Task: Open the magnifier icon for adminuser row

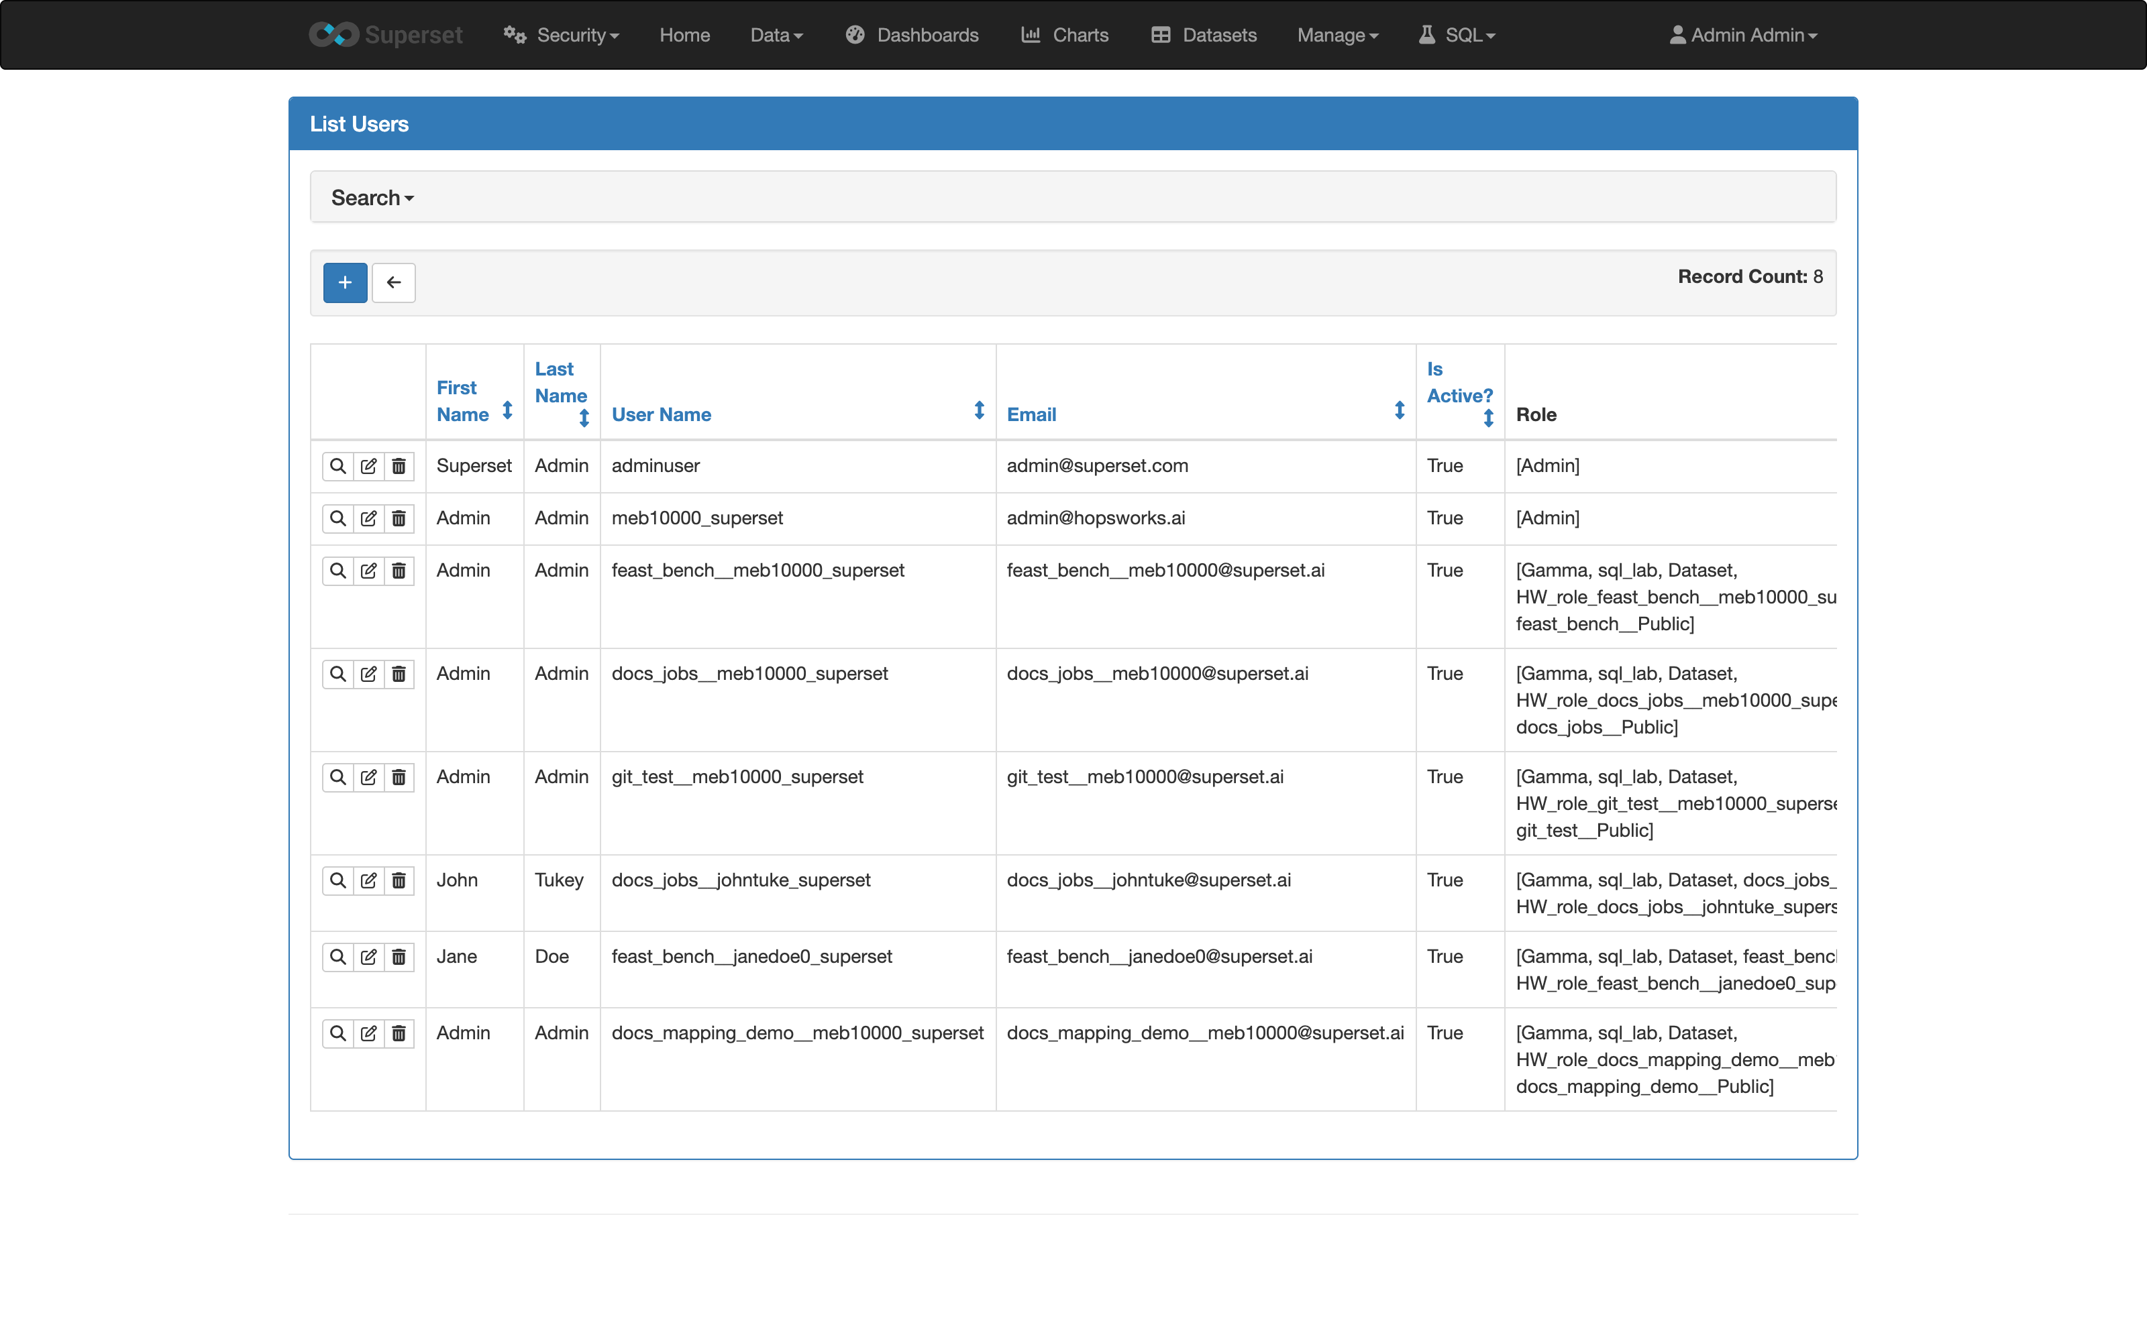Action: coord(338,467)
